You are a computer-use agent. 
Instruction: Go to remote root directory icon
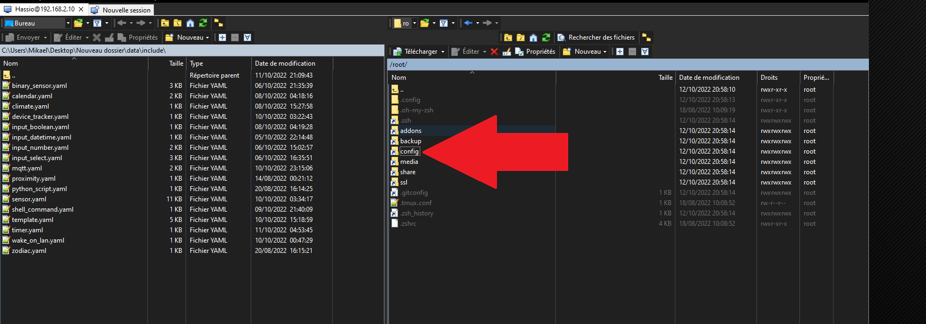520,37
